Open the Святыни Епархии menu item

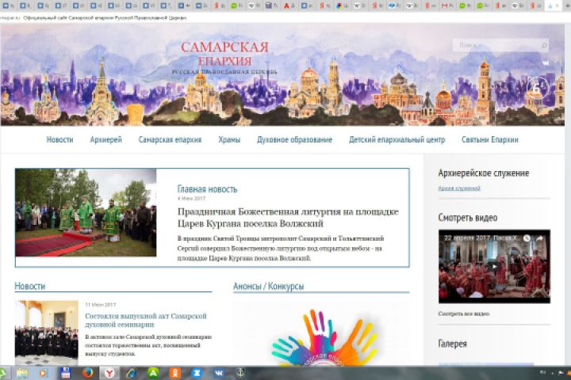(x=490, y=139)
